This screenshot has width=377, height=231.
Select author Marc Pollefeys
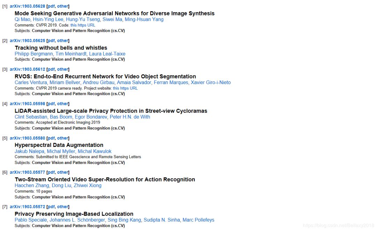pyautogui.click(x=198, y=220)
